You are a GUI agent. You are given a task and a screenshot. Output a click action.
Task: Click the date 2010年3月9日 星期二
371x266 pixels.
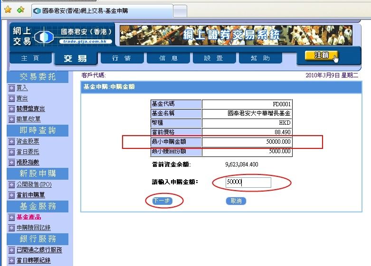click(332, 75)
